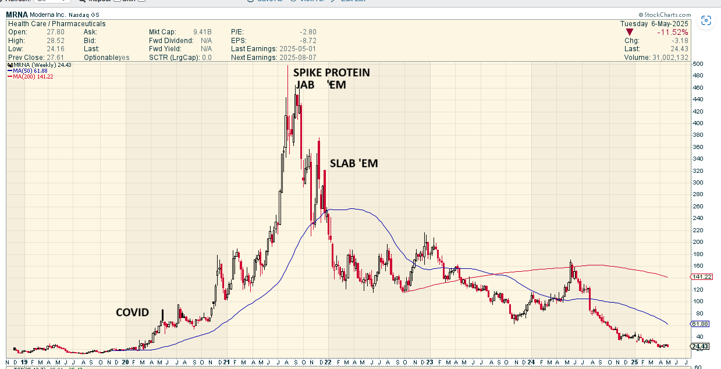Viewport: 721px width, 369px height.
Task: Click the blue MA(50) legend line marker
Action: click(10, 70)
